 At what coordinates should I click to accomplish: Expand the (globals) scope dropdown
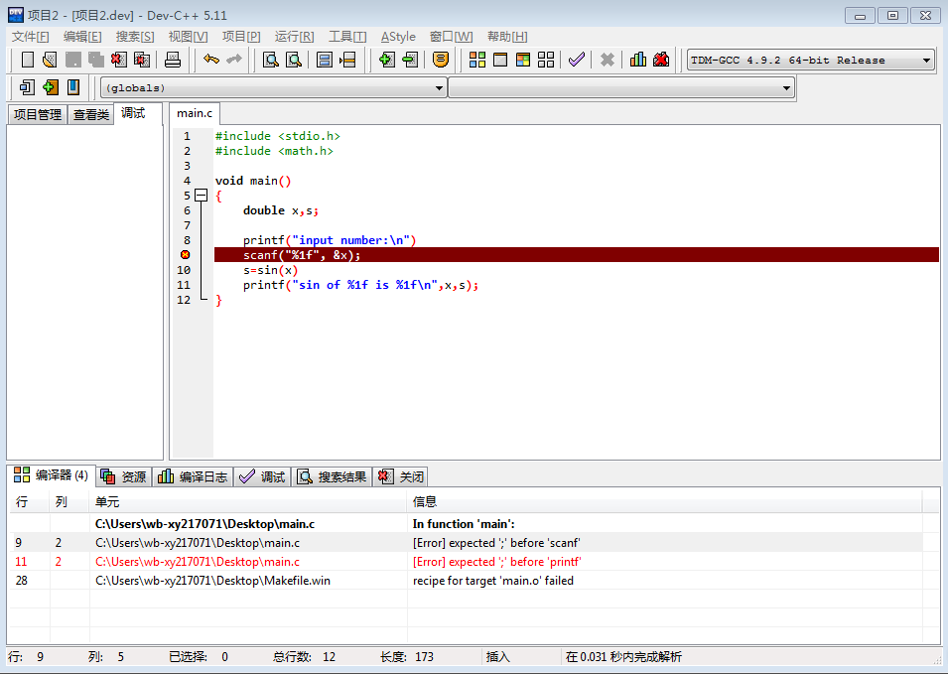pyautogui.click(x=274, y=87)
